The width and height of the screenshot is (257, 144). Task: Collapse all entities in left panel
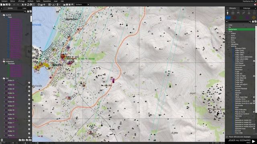click(28, 12)
